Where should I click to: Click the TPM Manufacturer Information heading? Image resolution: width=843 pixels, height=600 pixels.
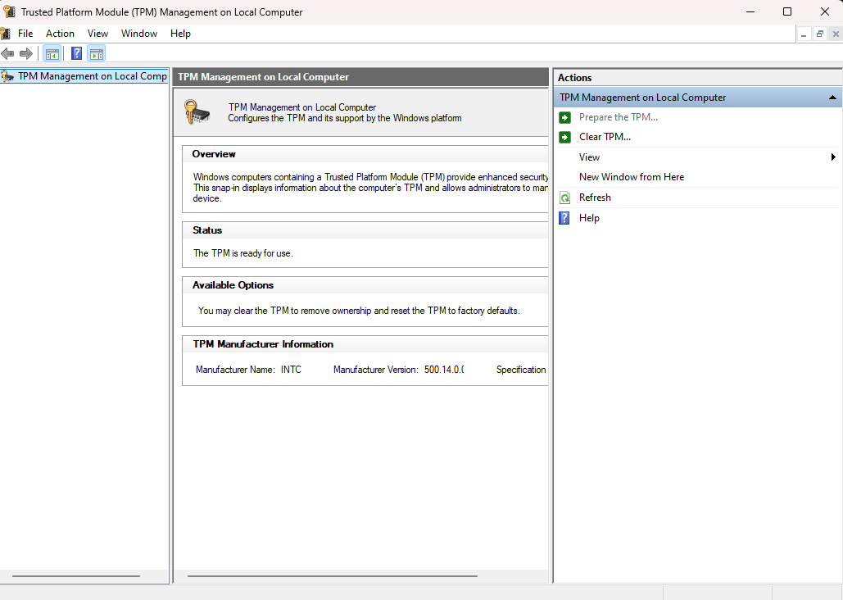(263, 344)
